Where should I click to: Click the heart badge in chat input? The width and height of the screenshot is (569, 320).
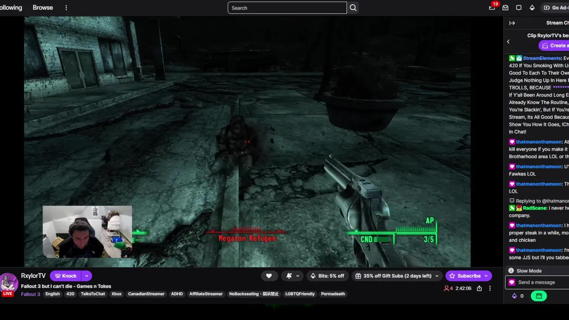click(512, 282)
